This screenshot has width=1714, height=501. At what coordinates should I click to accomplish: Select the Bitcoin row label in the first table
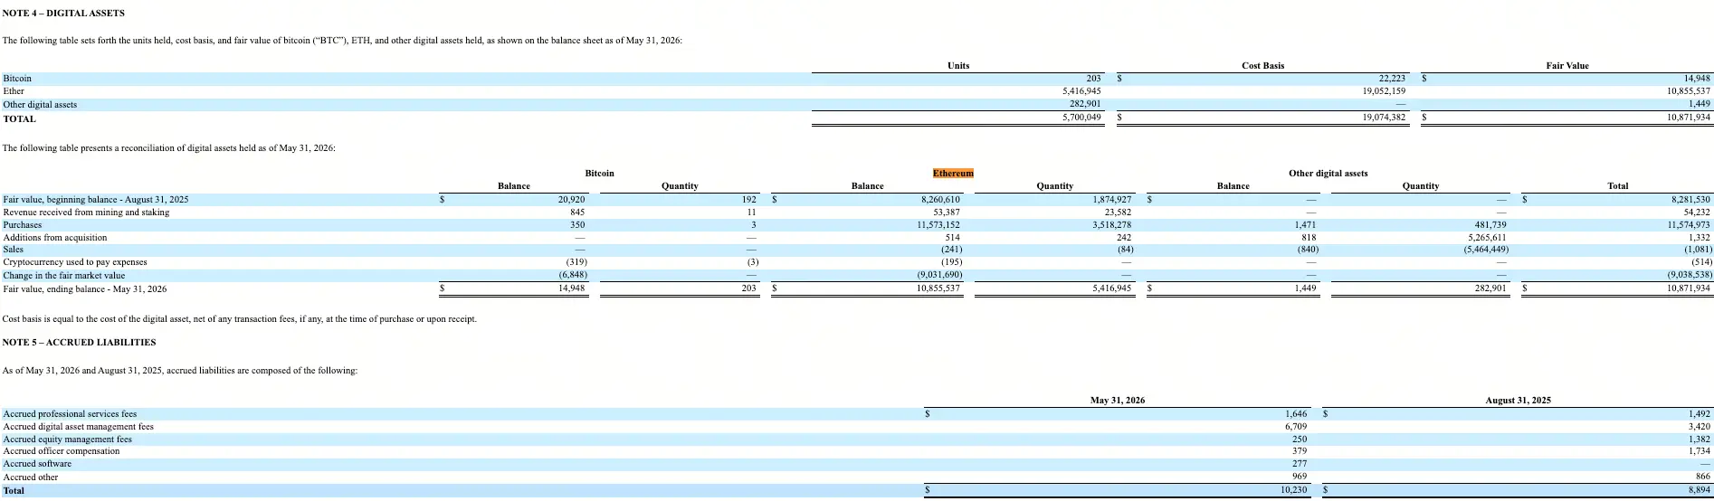click(x=17, y=79)
